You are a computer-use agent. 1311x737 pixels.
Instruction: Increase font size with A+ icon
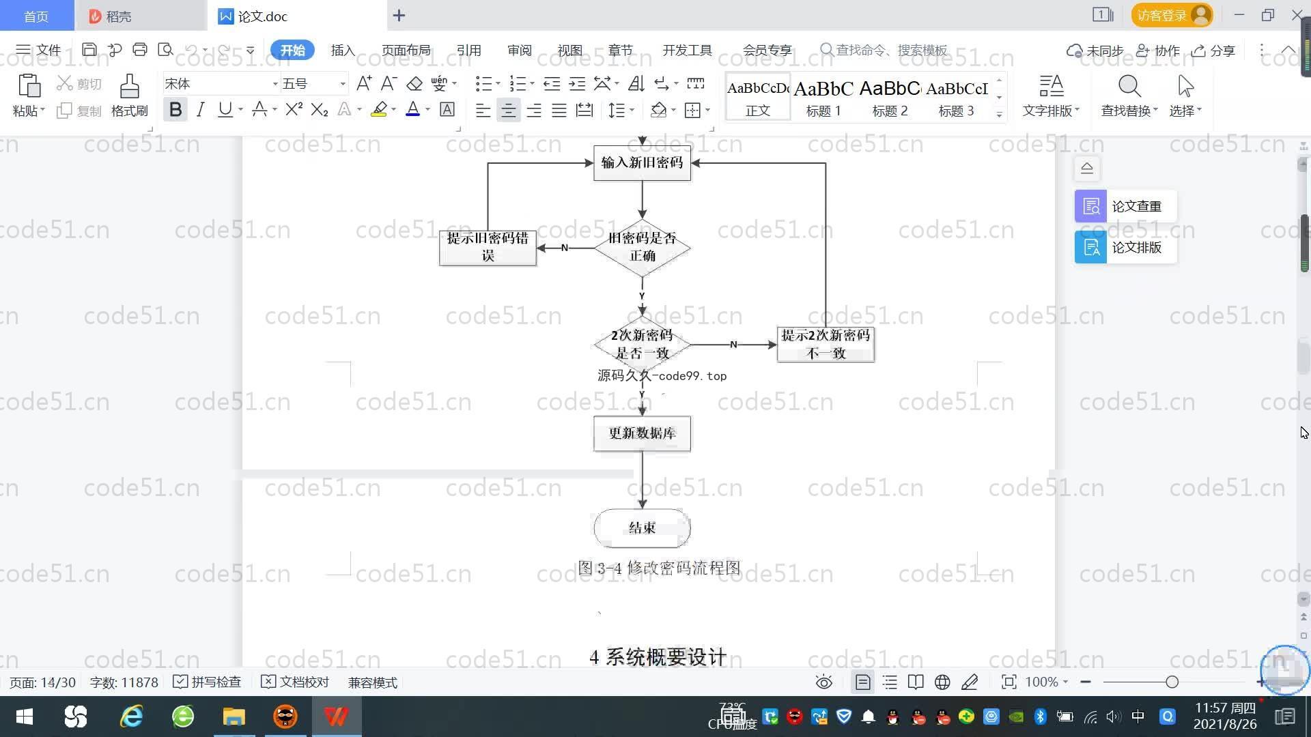tap(364, 84)
